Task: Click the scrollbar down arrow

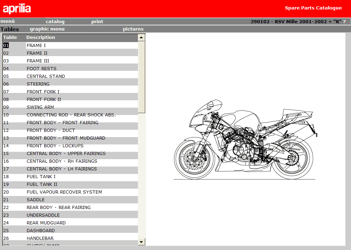Action: coord(141,242)
